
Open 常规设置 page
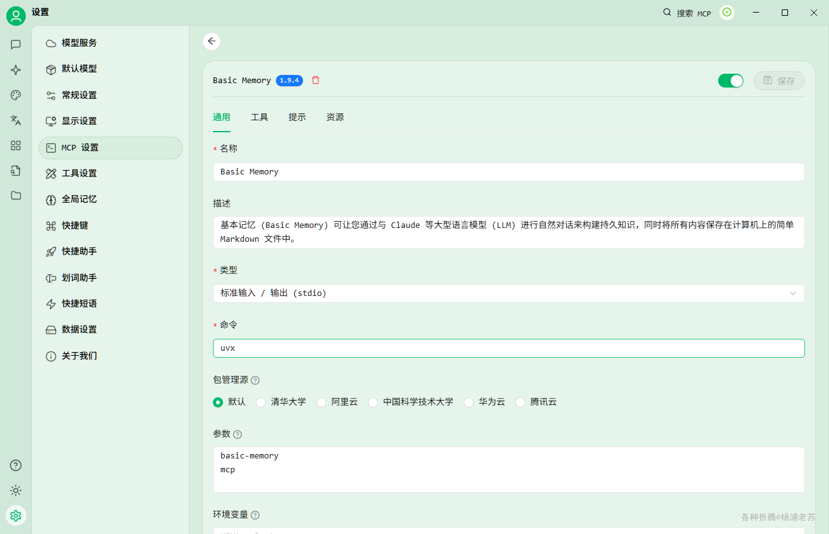(x=110, y=95)
